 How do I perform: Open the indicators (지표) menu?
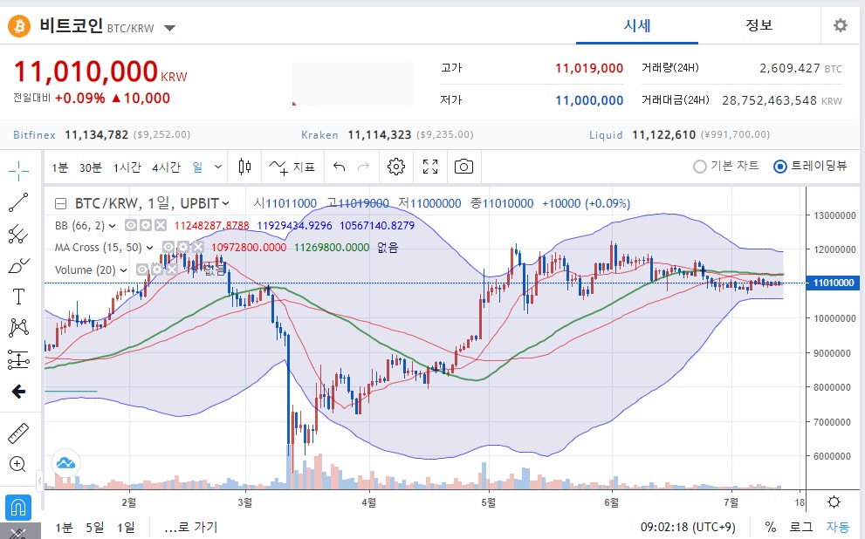292,167
